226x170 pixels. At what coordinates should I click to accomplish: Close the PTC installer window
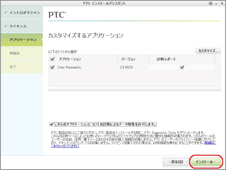pos(222,3)
